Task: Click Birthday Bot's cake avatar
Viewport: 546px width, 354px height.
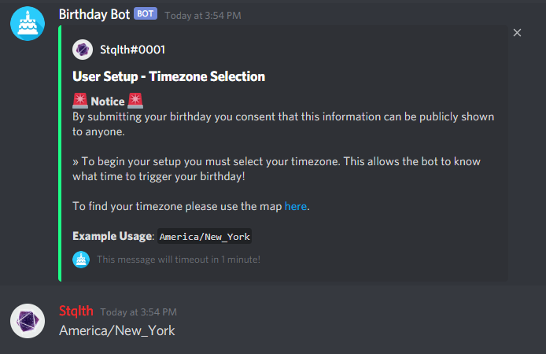Action: point(26,24)
